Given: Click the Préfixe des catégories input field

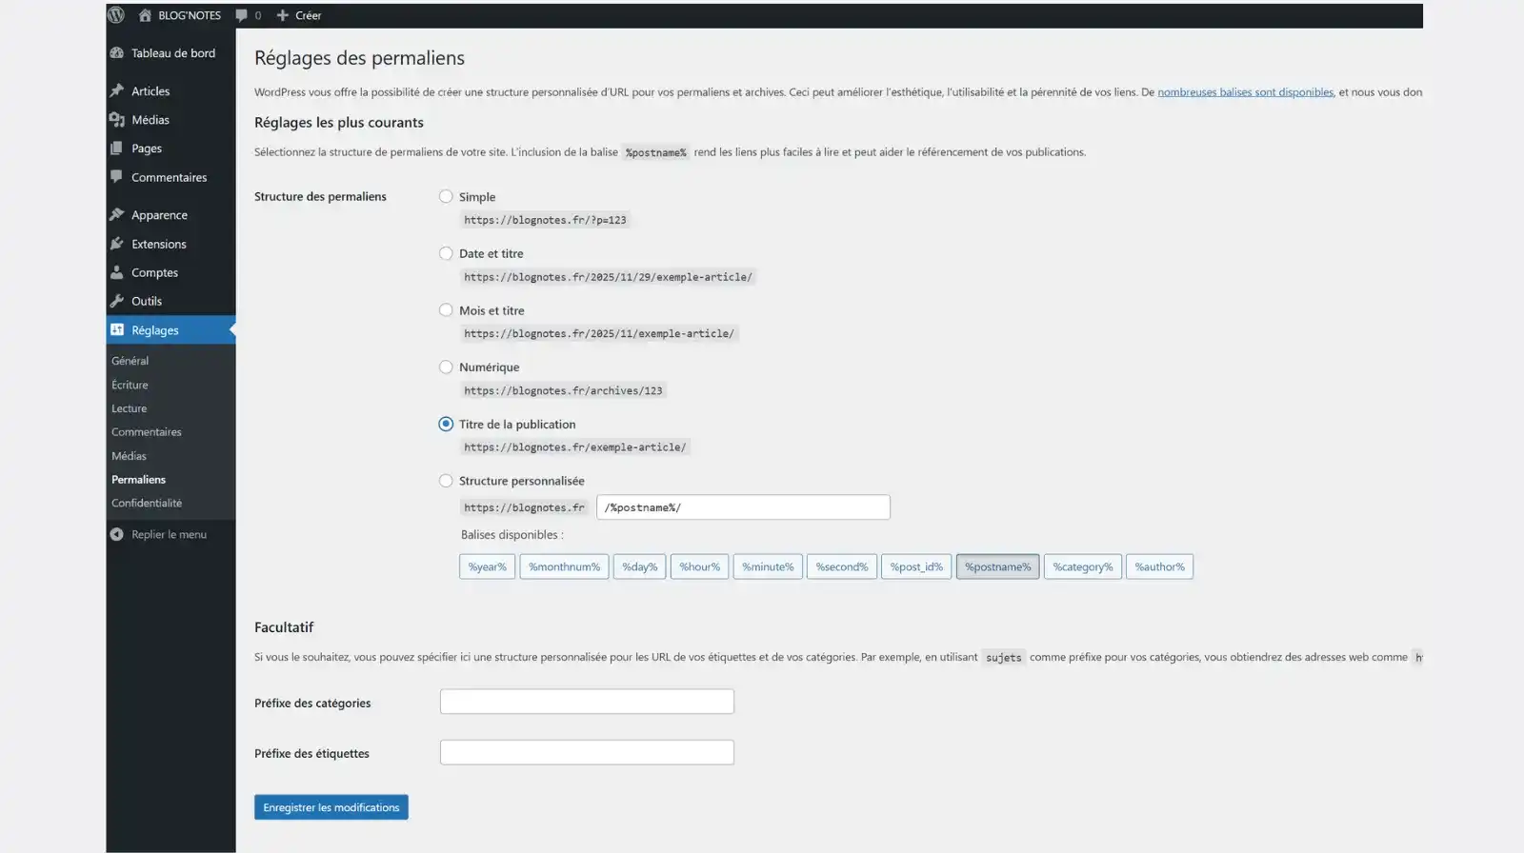Looking at the screenshot, I should point(587,702).
